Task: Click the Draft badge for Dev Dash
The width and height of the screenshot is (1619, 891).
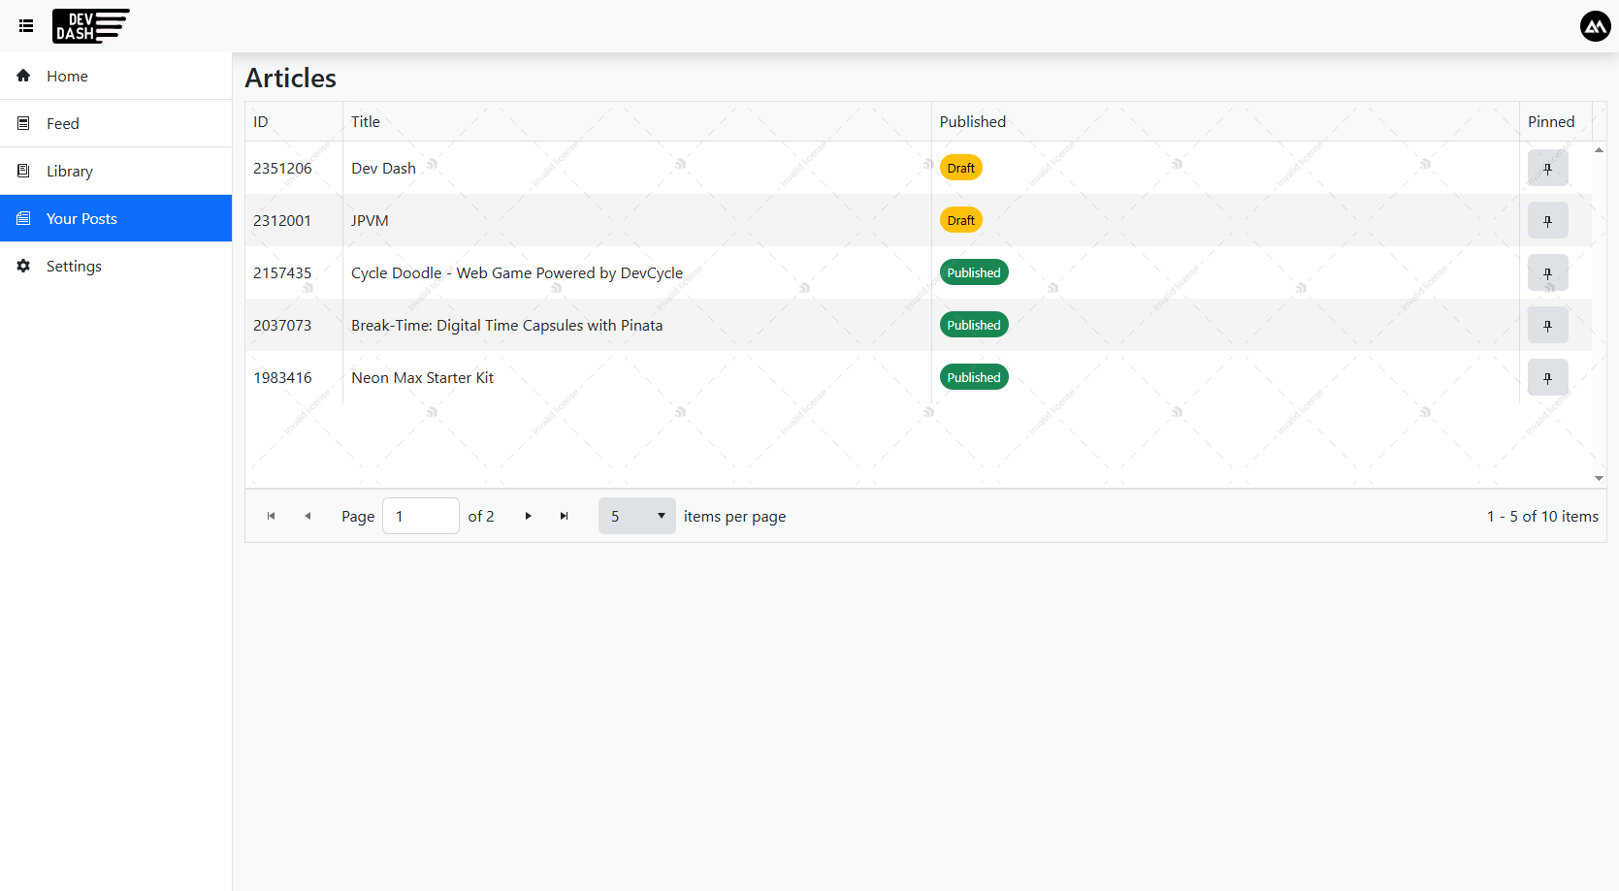Action: [x=960, y=168]
